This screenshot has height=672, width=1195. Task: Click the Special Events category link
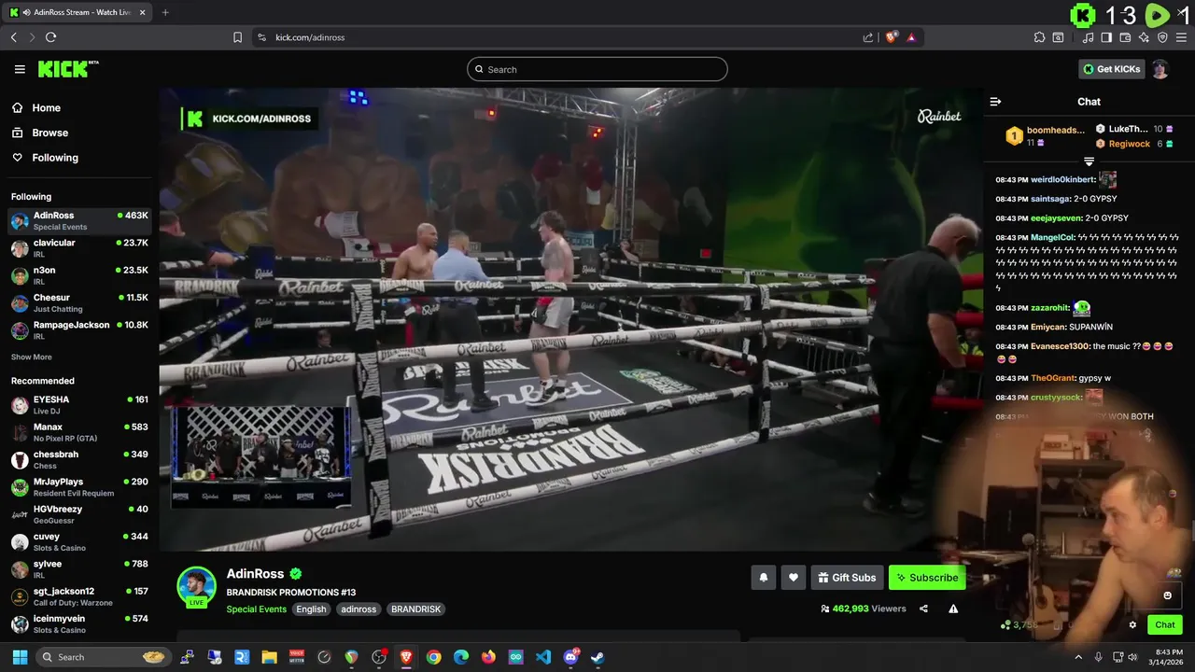click(257, 609)
